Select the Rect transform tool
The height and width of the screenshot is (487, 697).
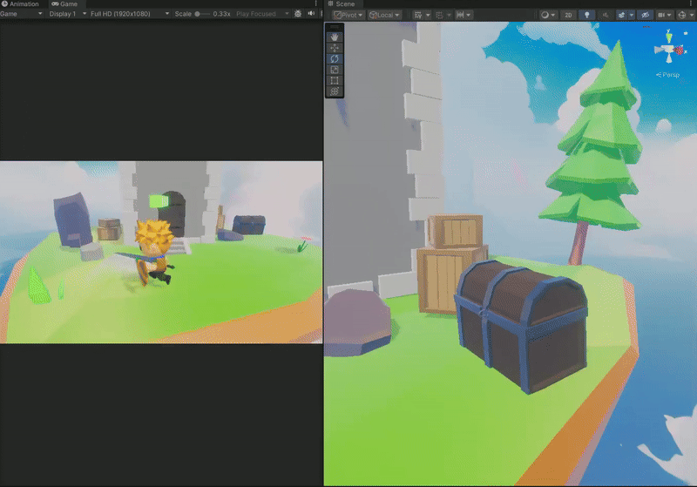(335, 80)
